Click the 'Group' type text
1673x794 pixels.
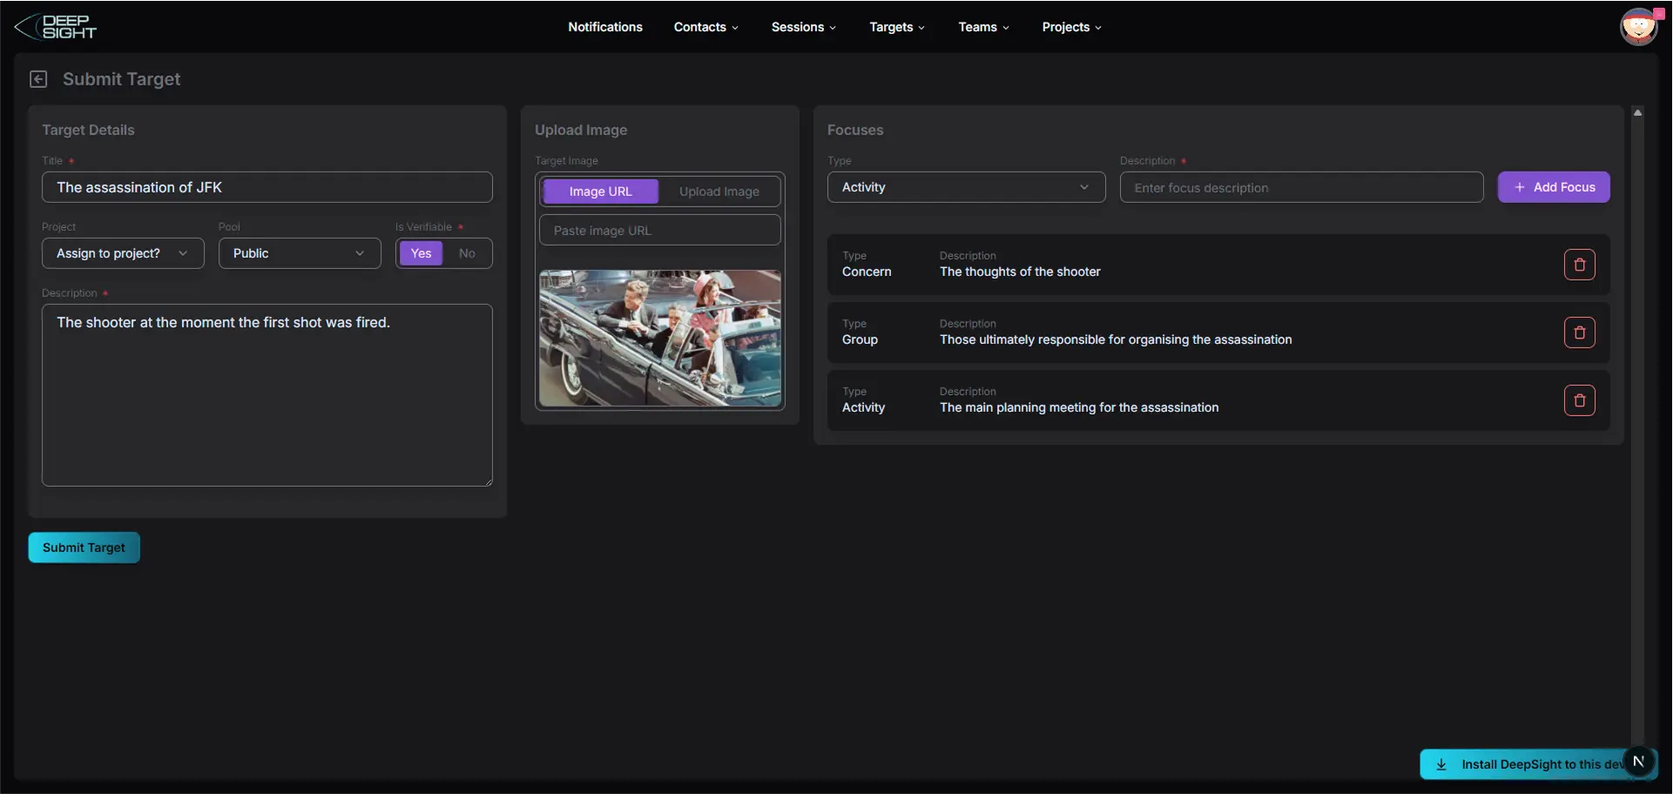click(x=860, y=340)
